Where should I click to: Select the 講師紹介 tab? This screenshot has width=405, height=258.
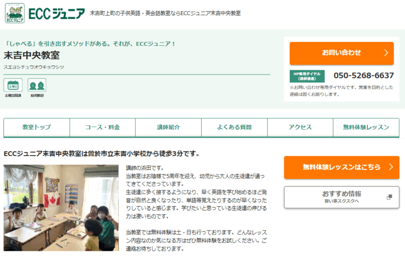click(169, 127)
